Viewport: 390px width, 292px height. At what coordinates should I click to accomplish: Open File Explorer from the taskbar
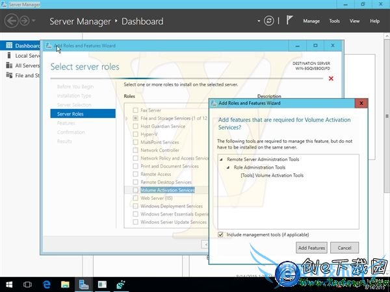click(x=65, y=284)
